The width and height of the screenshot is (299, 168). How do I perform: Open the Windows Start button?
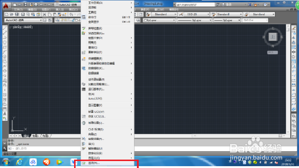(6, 162)
